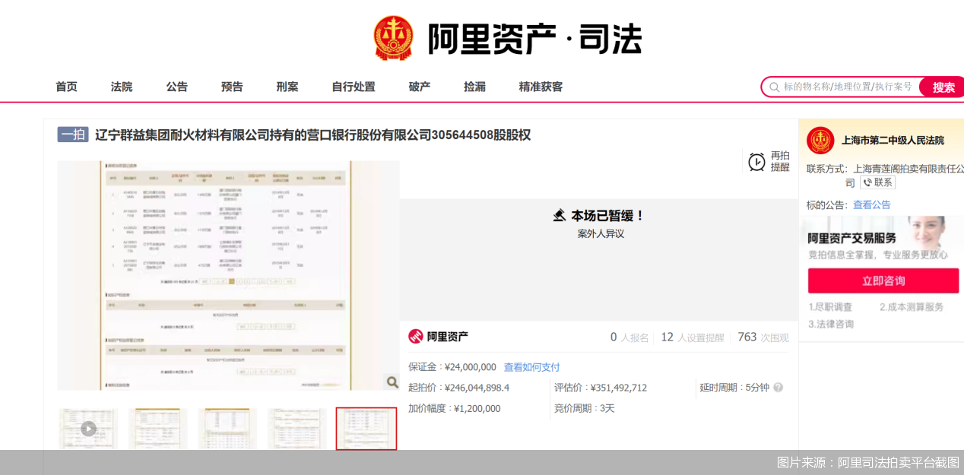This screenshot has height=475, width=964.
Task: Click the 立即咨询 button
Action: point(883,280)
